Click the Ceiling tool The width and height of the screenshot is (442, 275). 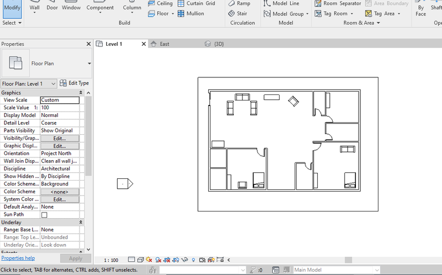160,3
